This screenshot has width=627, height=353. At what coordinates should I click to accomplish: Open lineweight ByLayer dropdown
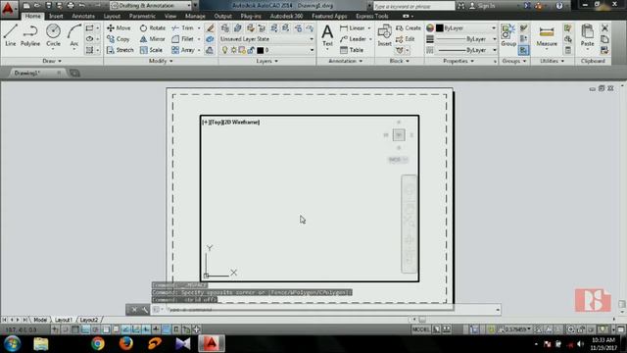click(466, 39)
